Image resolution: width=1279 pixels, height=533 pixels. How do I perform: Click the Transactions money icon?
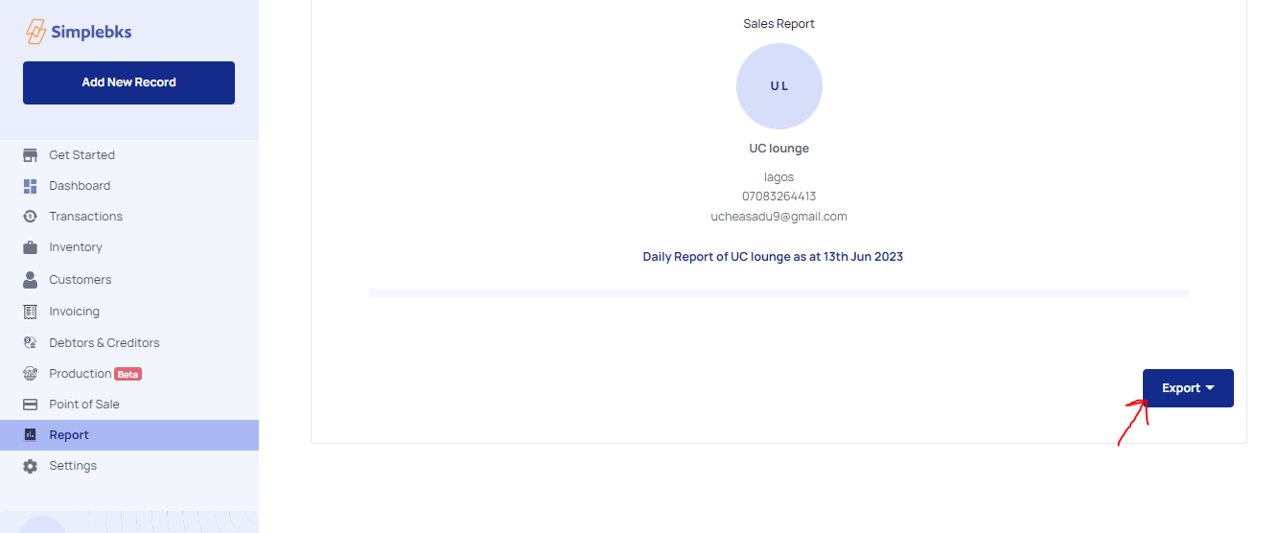click(31, 217)
